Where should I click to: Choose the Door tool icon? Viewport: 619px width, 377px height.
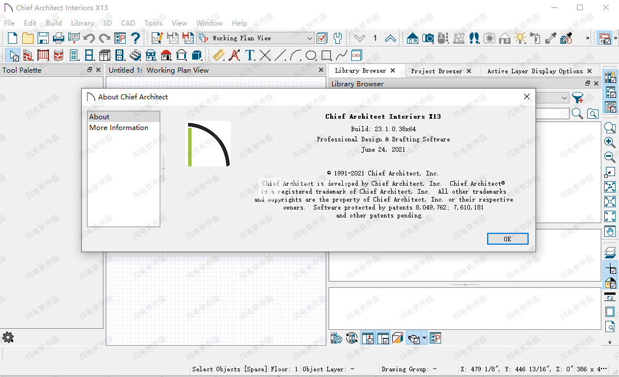click(x=74, y=55)
